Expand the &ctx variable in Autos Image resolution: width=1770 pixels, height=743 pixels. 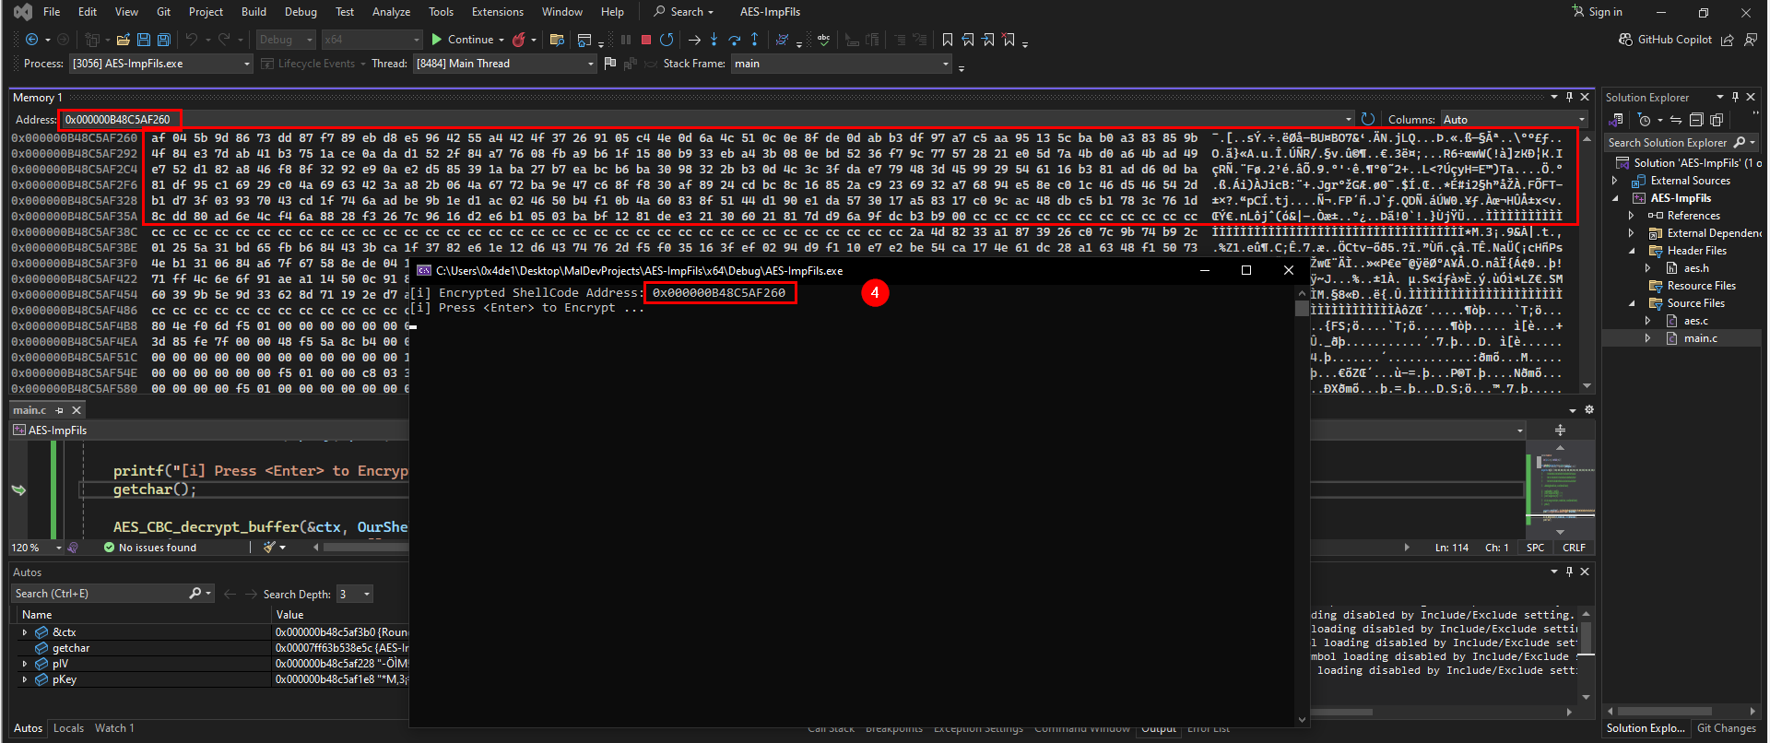(x=25, y=632)
